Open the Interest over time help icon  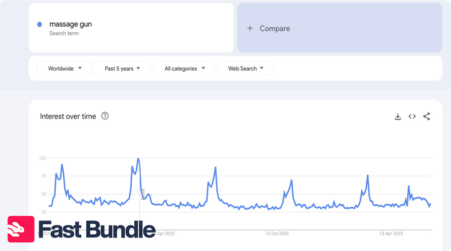click(105, 116)
